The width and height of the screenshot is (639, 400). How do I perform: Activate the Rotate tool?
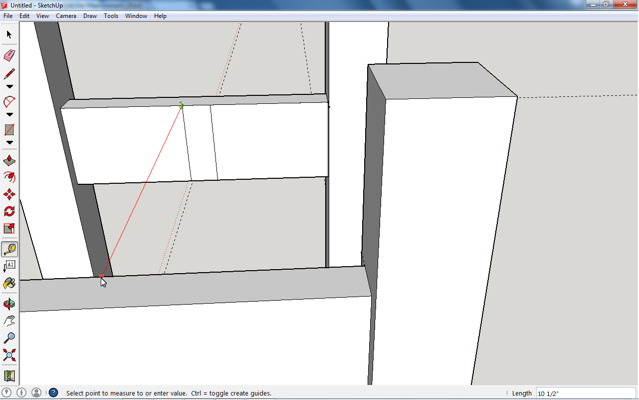(x=8, y=210)
